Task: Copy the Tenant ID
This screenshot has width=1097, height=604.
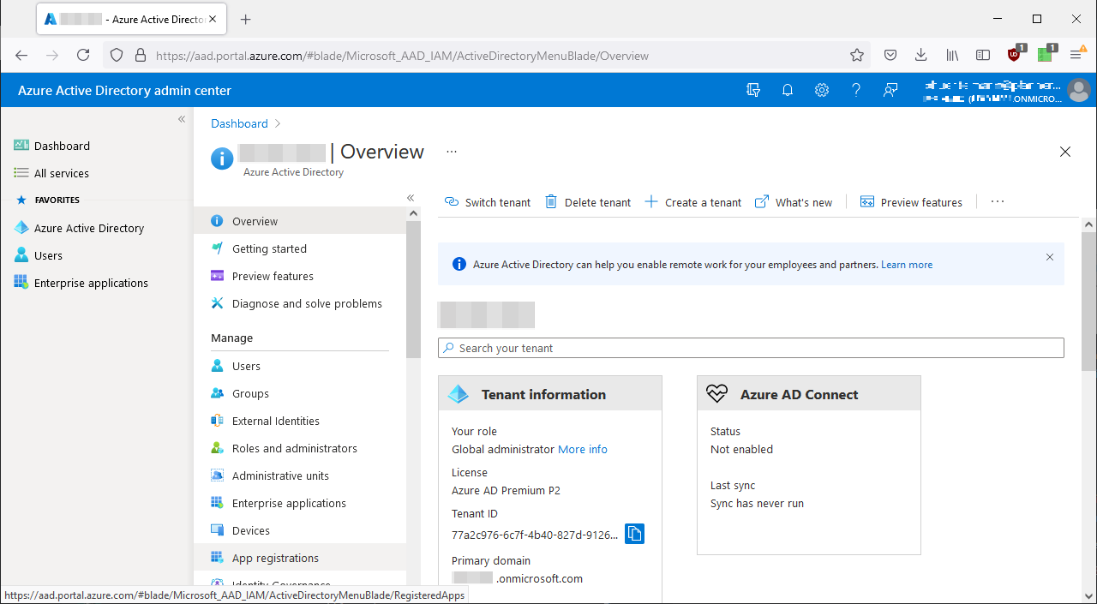Action: [x=634, y=533]
